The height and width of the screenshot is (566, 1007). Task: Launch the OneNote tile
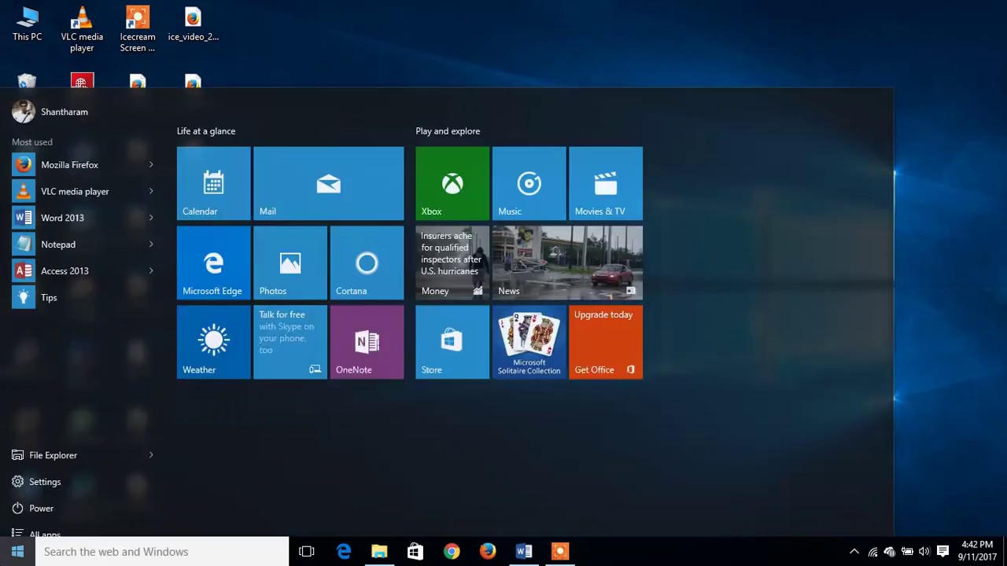click(367, 343)
